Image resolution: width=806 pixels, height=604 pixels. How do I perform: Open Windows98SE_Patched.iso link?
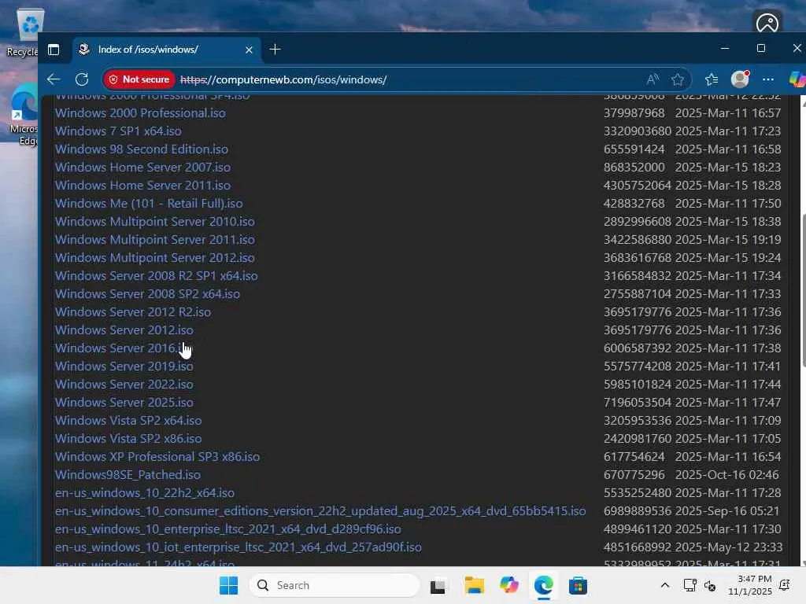click(x=128, y=474)
